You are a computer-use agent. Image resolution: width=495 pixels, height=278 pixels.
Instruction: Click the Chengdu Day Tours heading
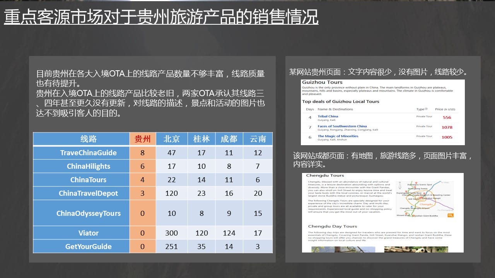pyautogui.click(x=333, y=226)
